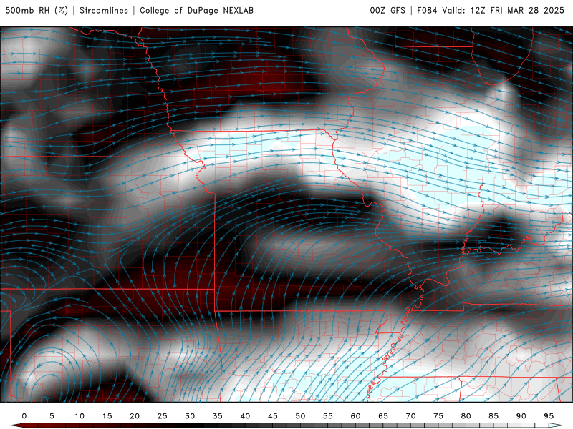Screen dimensions: 573x429
Task: Click the colorbar label '25'
Action: [163, 416]
